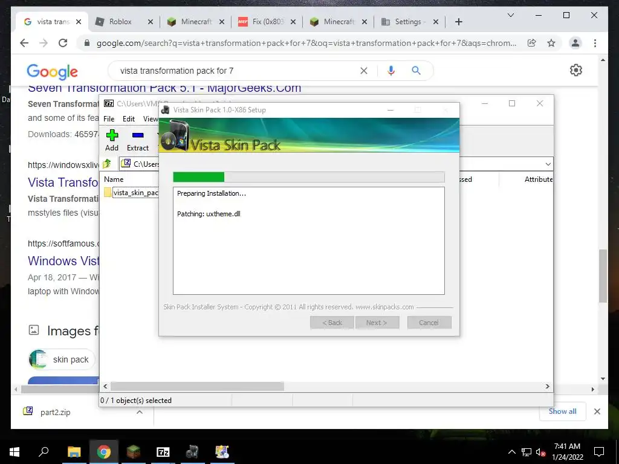
Task: Start Google voice search with microphone
Action: tap(391, 71)
